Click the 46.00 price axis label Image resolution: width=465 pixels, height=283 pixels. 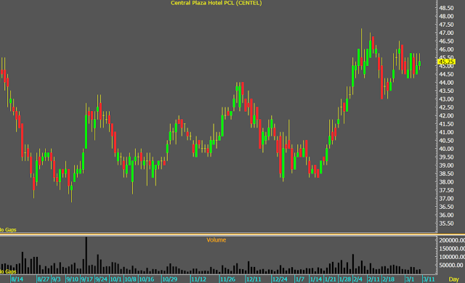point(446,49)
